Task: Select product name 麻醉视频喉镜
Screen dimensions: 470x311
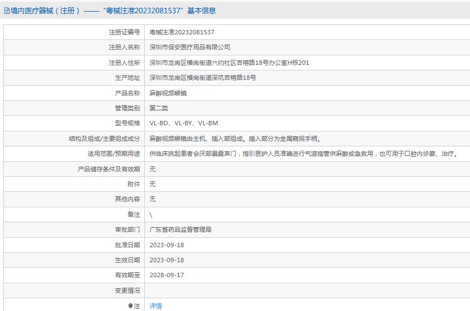Action: point(168,93)
